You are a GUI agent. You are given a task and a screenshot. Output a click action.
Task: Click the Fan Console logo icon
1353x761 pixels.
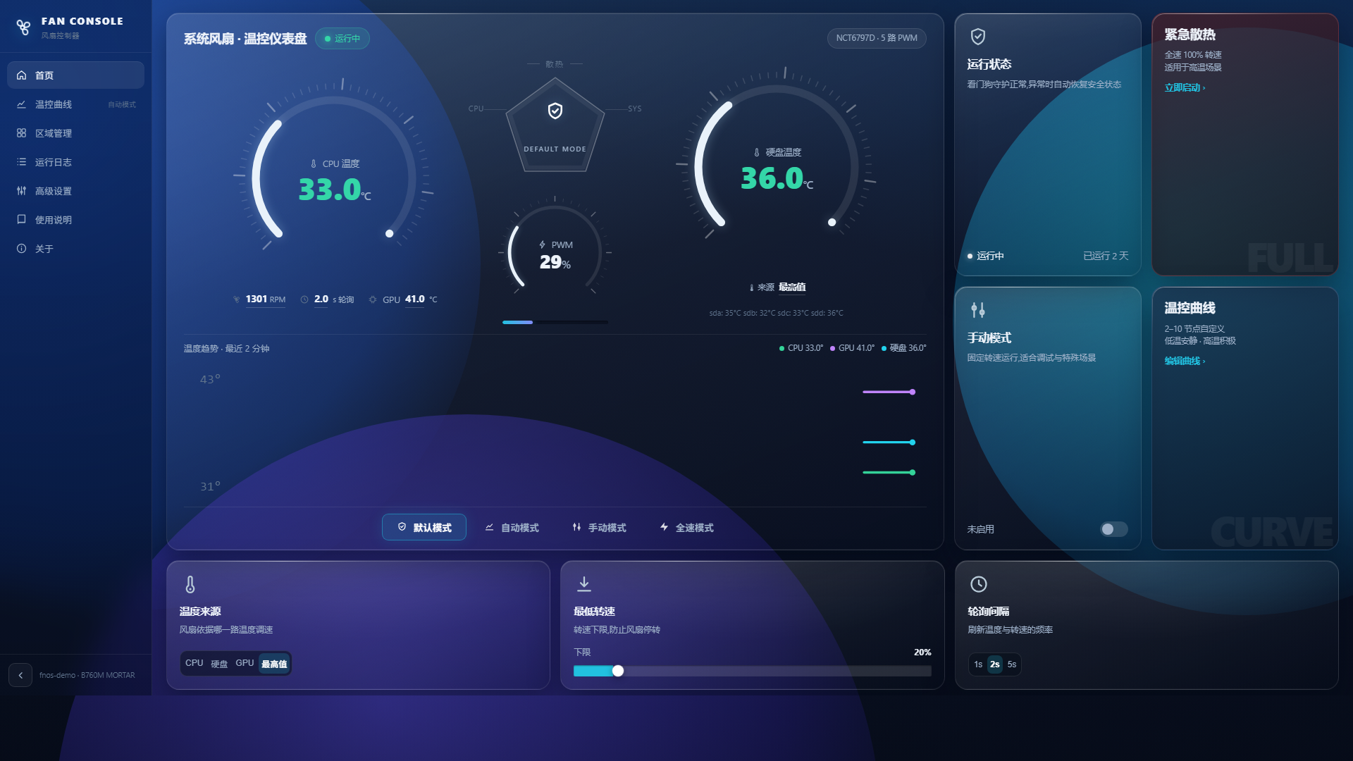tap(23, 27)
